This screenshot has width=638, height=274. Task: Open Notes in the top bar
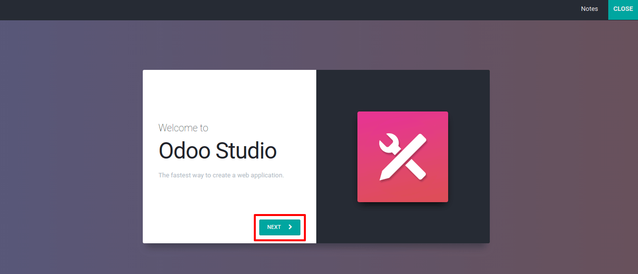[589, 9]
